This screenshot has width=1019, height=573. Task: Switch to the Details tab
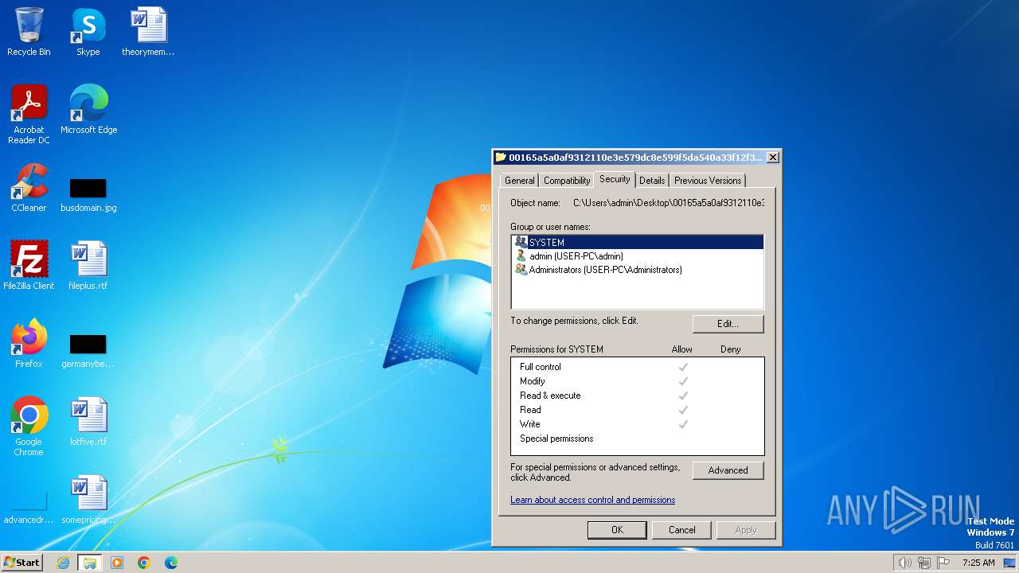pyautogui.click(x=652, y=181)
